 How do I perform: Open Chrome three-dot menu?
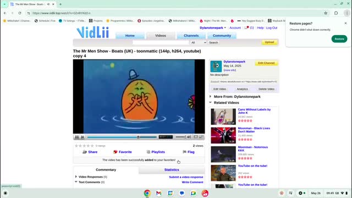point(347,13)
